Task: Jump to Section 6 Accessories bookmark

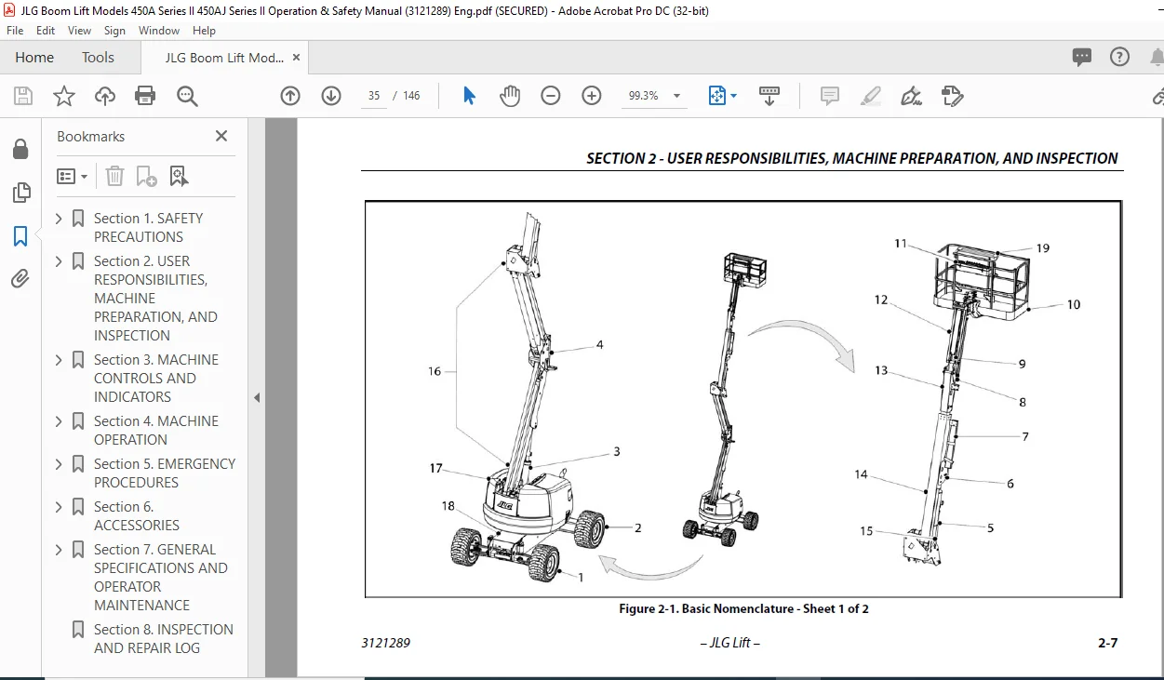Action: tap(136, 515)
